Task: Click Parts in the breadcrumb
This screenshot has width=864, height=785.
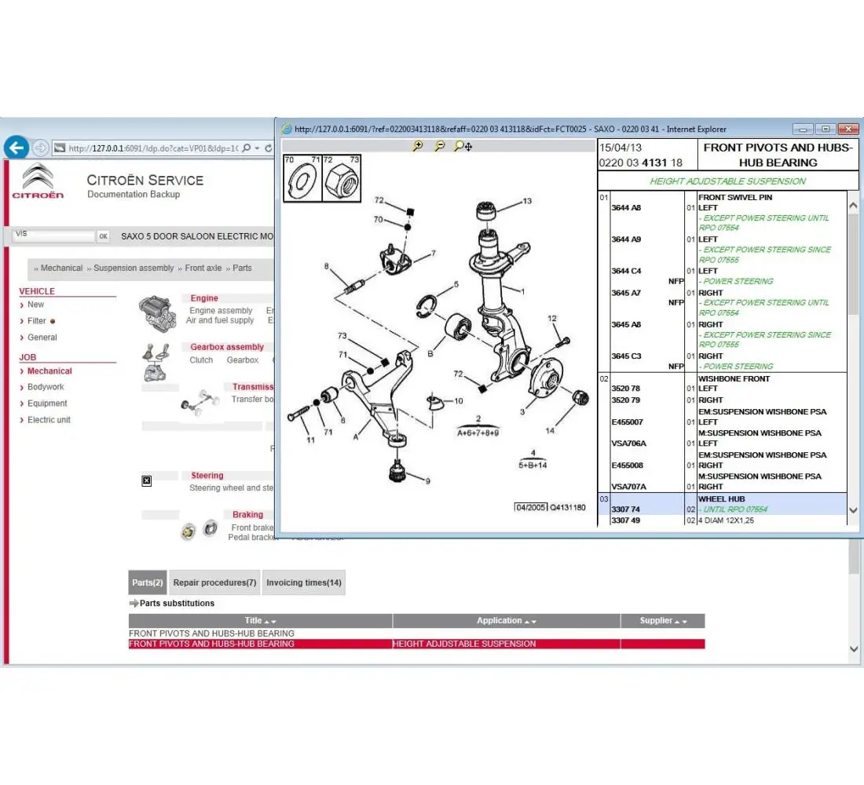Action: 242,268
